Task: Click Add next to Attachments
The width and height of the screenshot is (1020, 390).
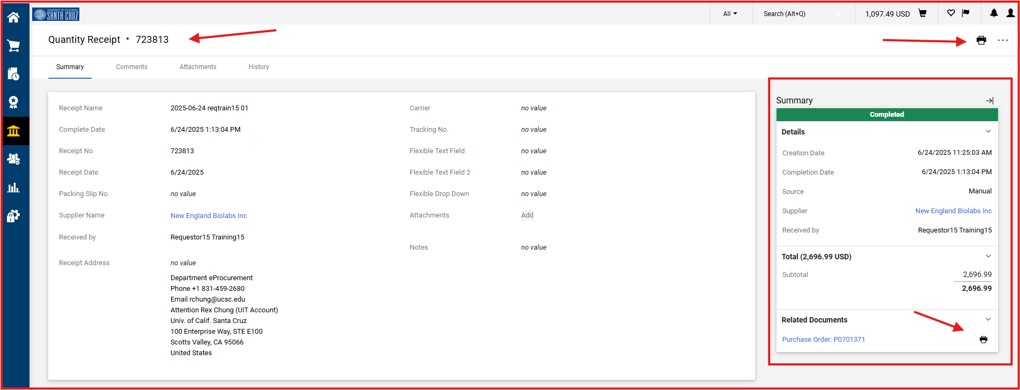Action: (527, 215)
